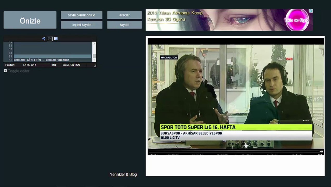Click the 'MAÇ BAŞLIYOR' label in video
The image size is (331, 187).
point(169,57)
